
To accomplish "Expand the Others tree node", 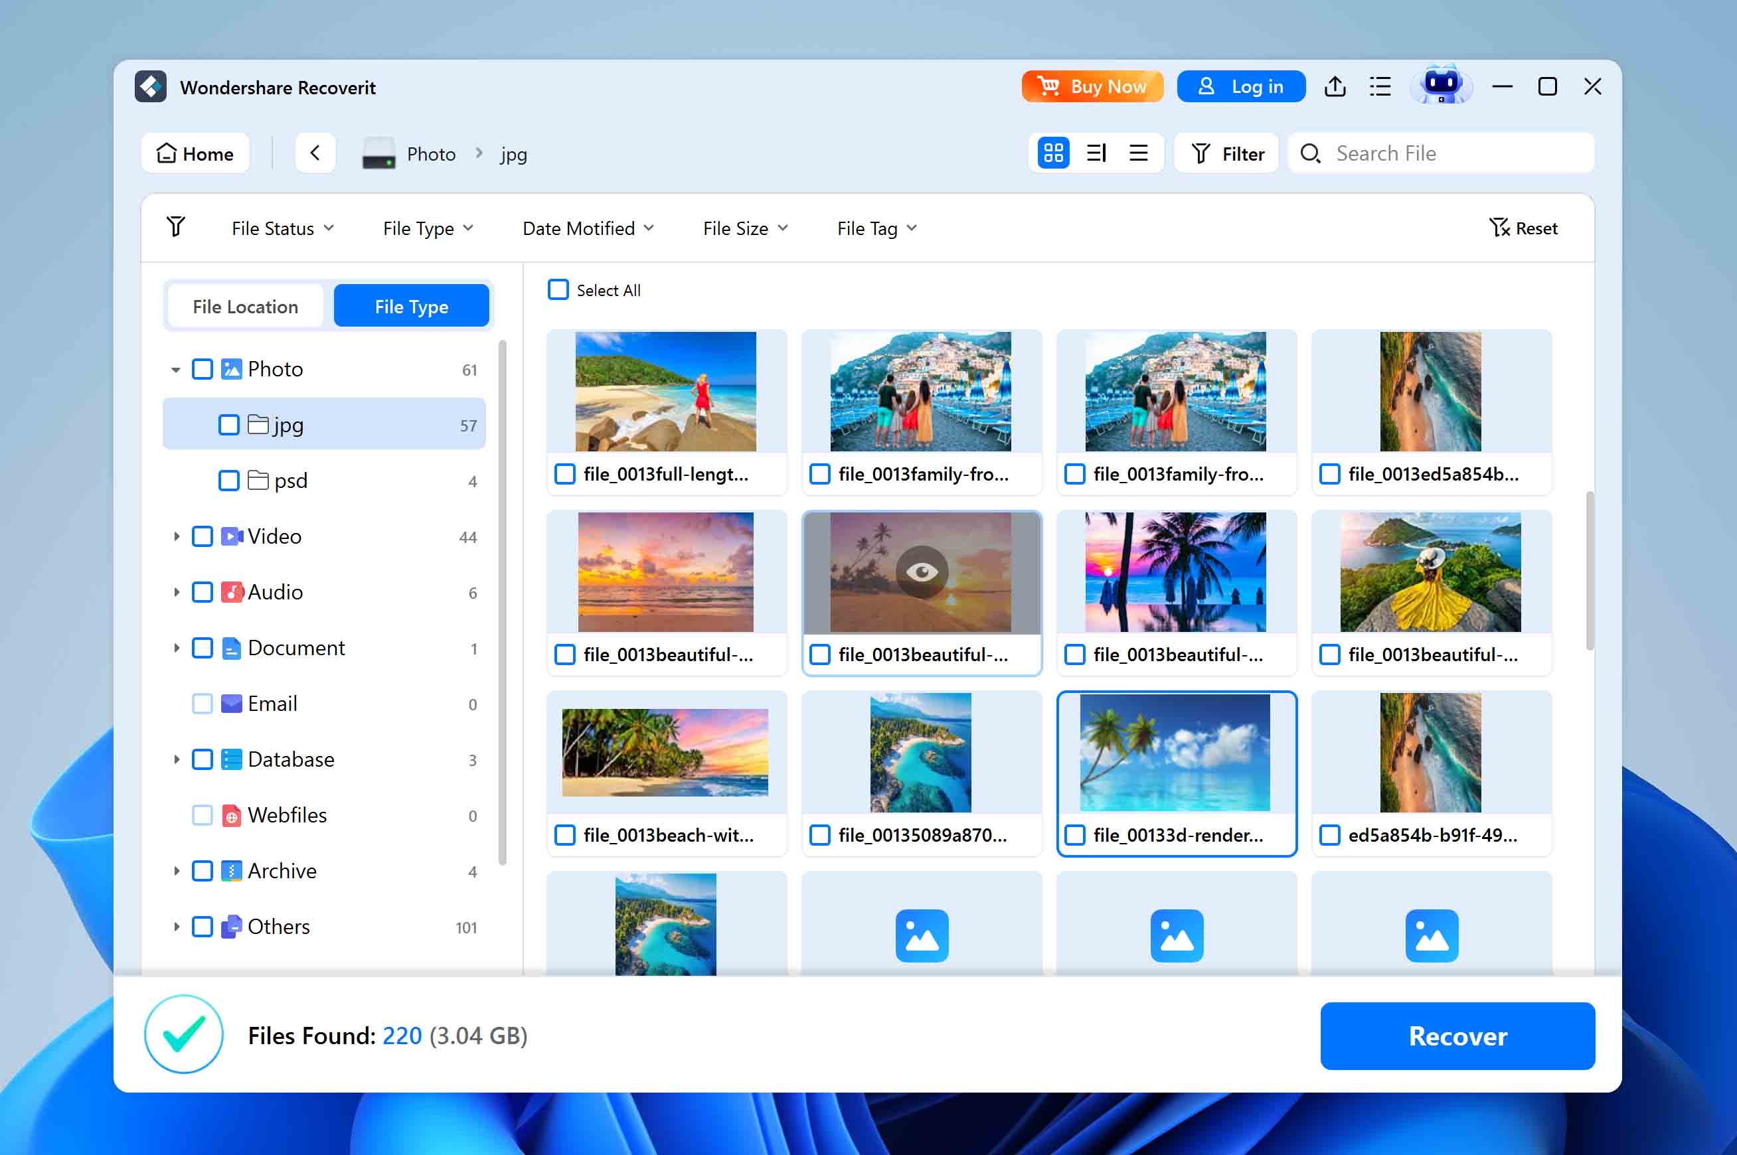I will tap(176, 927).
